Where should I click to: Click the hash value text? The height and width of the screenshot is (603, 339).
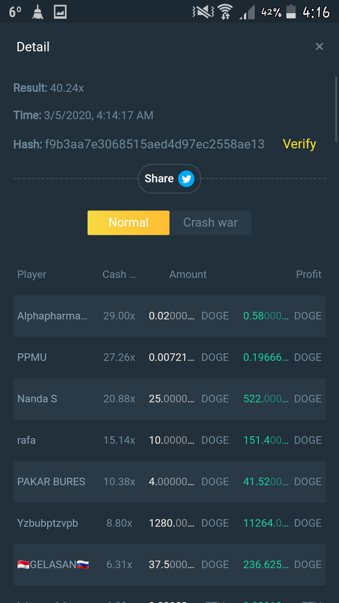tap(155, 145)
